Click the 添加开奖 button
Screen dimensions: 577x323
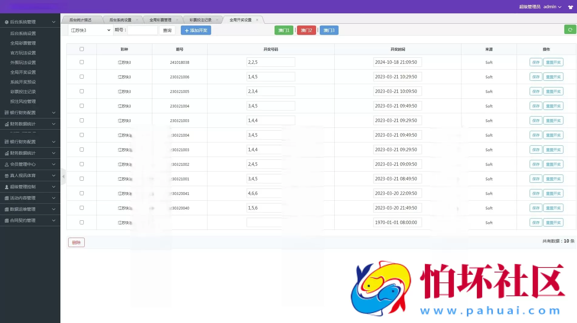(x=196, y=30)
